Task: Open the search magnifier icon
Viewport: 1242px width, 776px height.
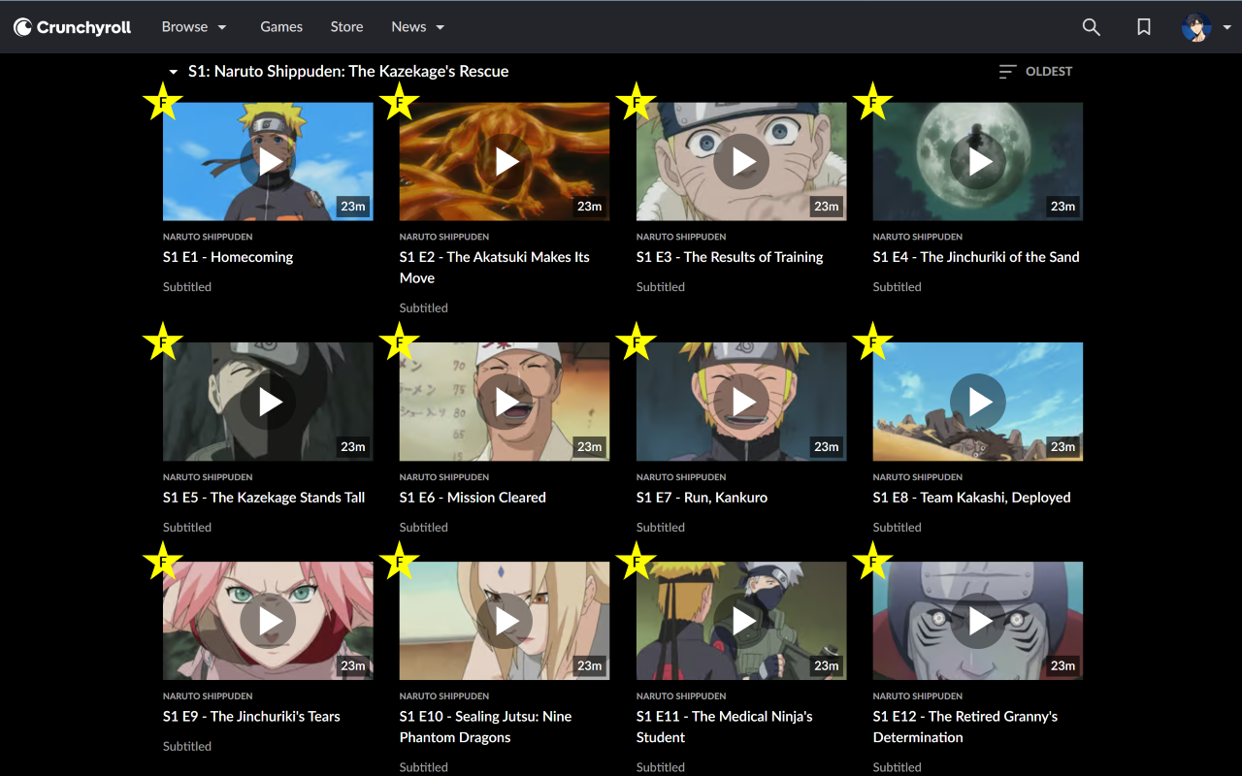Action: 1092,27
